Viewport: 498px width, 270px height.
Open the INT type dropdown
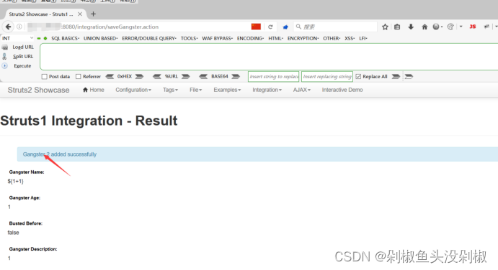[x=17, y=38]
